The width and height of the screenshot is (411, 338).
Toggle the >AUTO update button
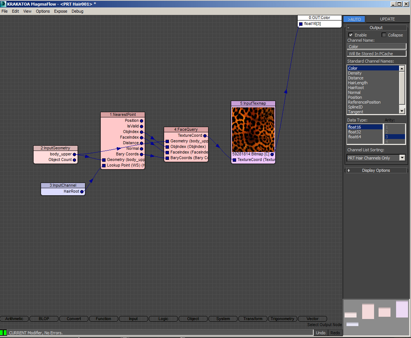tap(354, 19)
